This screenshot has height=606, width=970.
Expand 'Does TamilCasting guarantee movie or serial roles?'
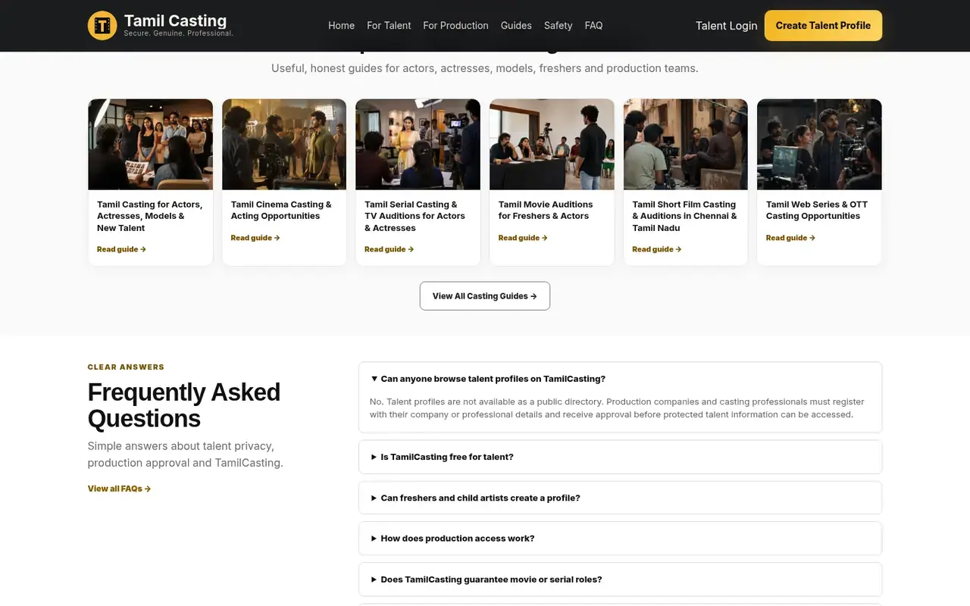tap(620, 579)
